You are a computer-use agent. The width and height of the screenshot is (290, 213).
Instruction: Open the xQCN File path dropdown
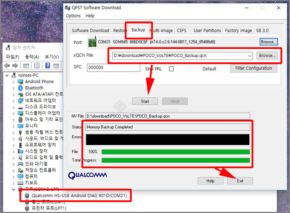point(250,56)
